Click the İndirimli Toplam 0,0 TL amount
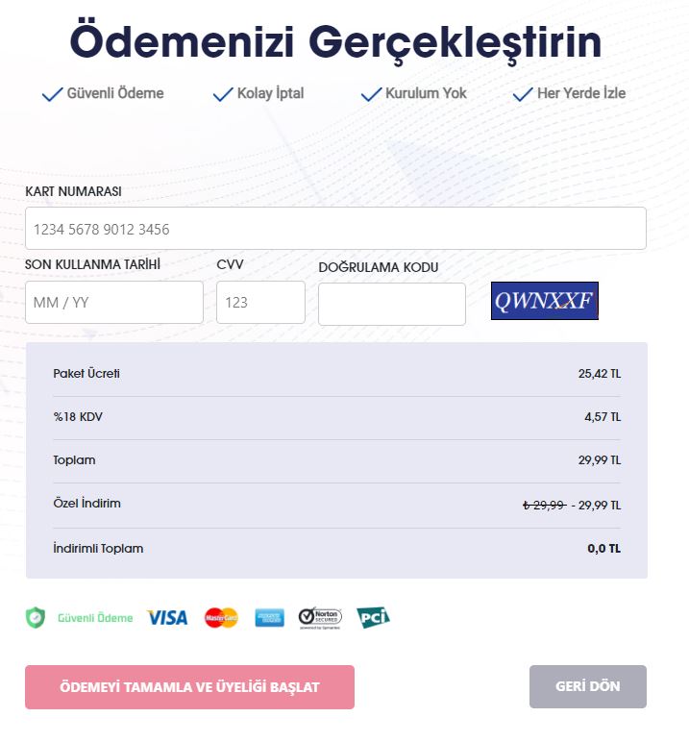Screen dimensions: 689x742 point(603,549)
